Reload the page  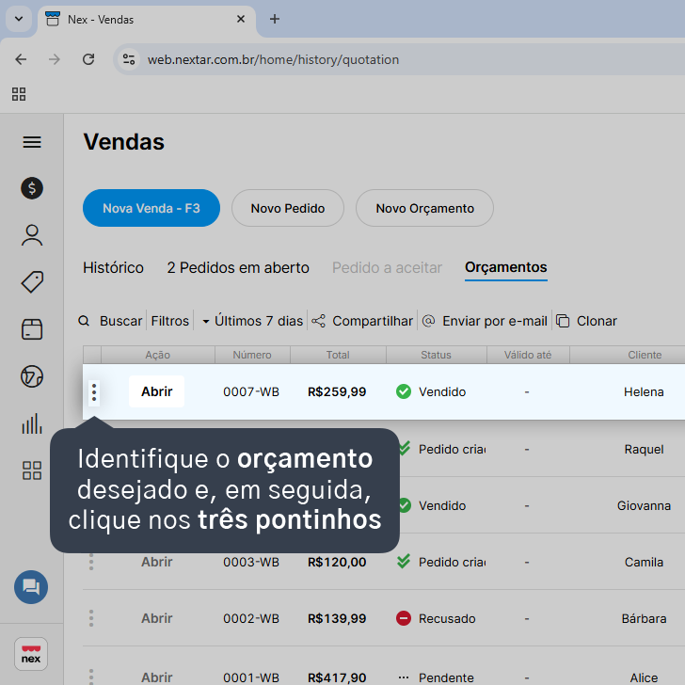pyautogui.click(x=88, y=59)
